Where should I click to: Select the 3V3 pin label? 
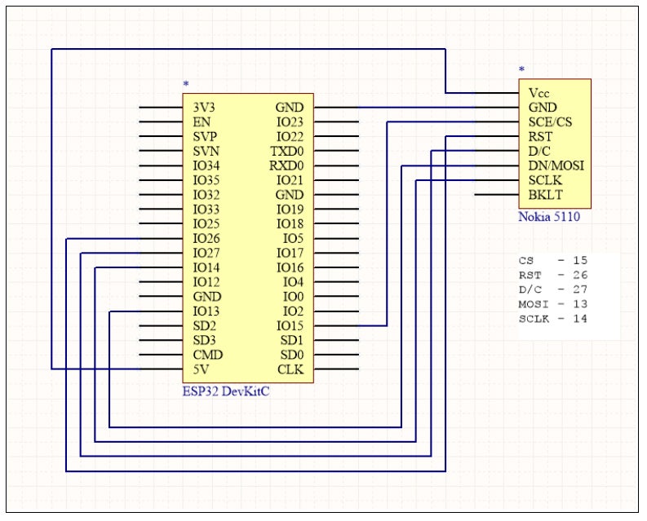point(204,108)
